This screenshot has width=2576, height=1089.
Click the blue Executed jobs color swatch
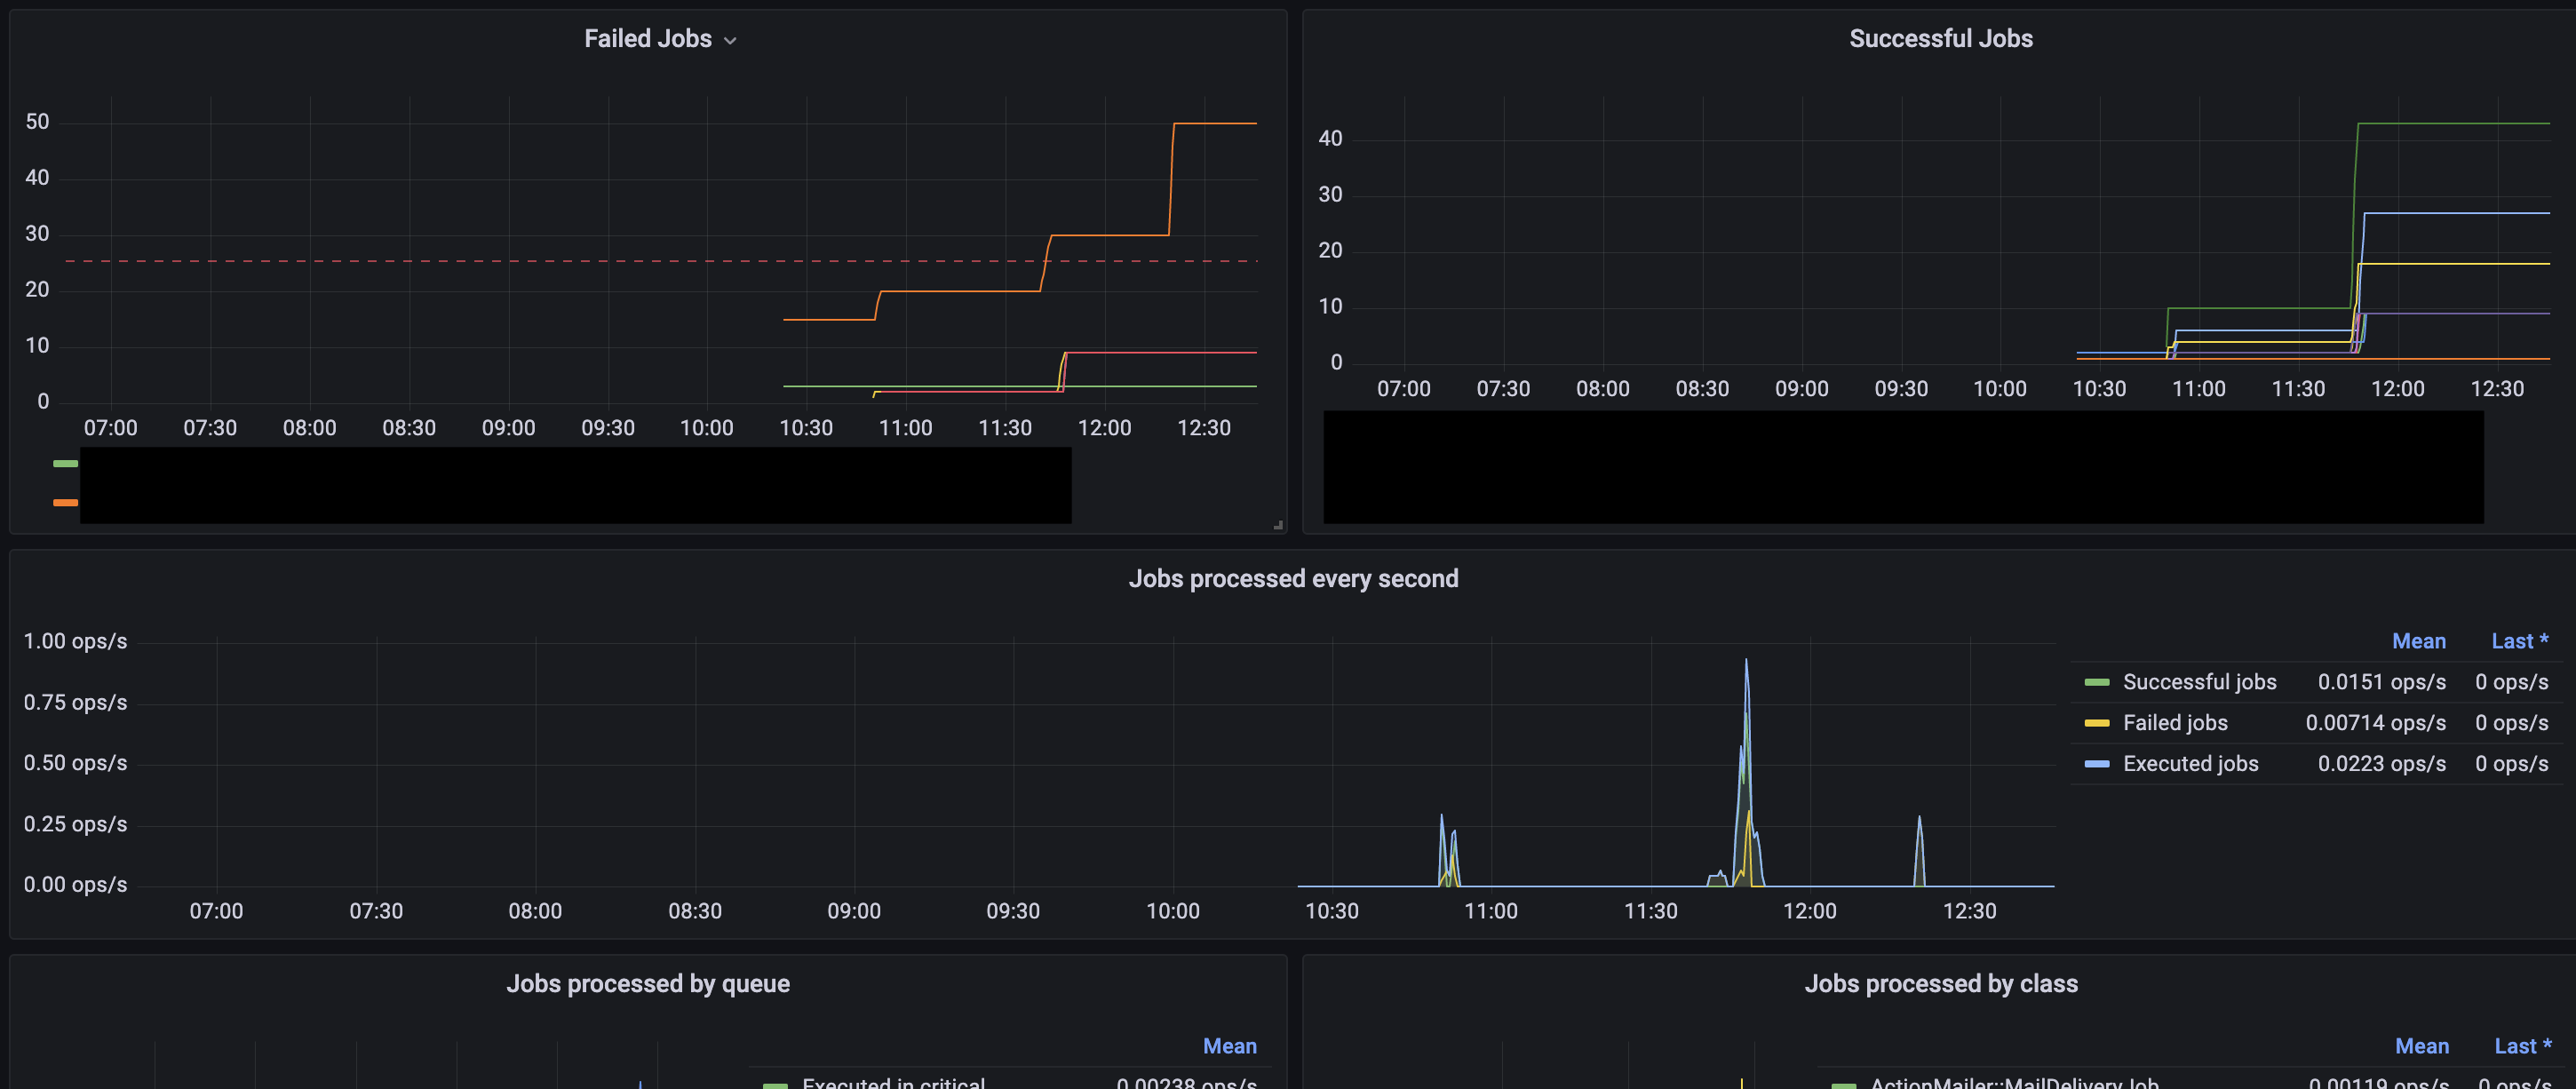coord(2096,765)
